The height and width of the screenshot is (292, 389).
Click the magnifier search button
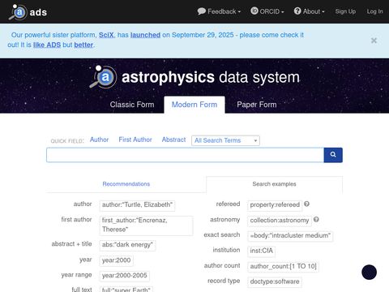click(x=333, y=155)
